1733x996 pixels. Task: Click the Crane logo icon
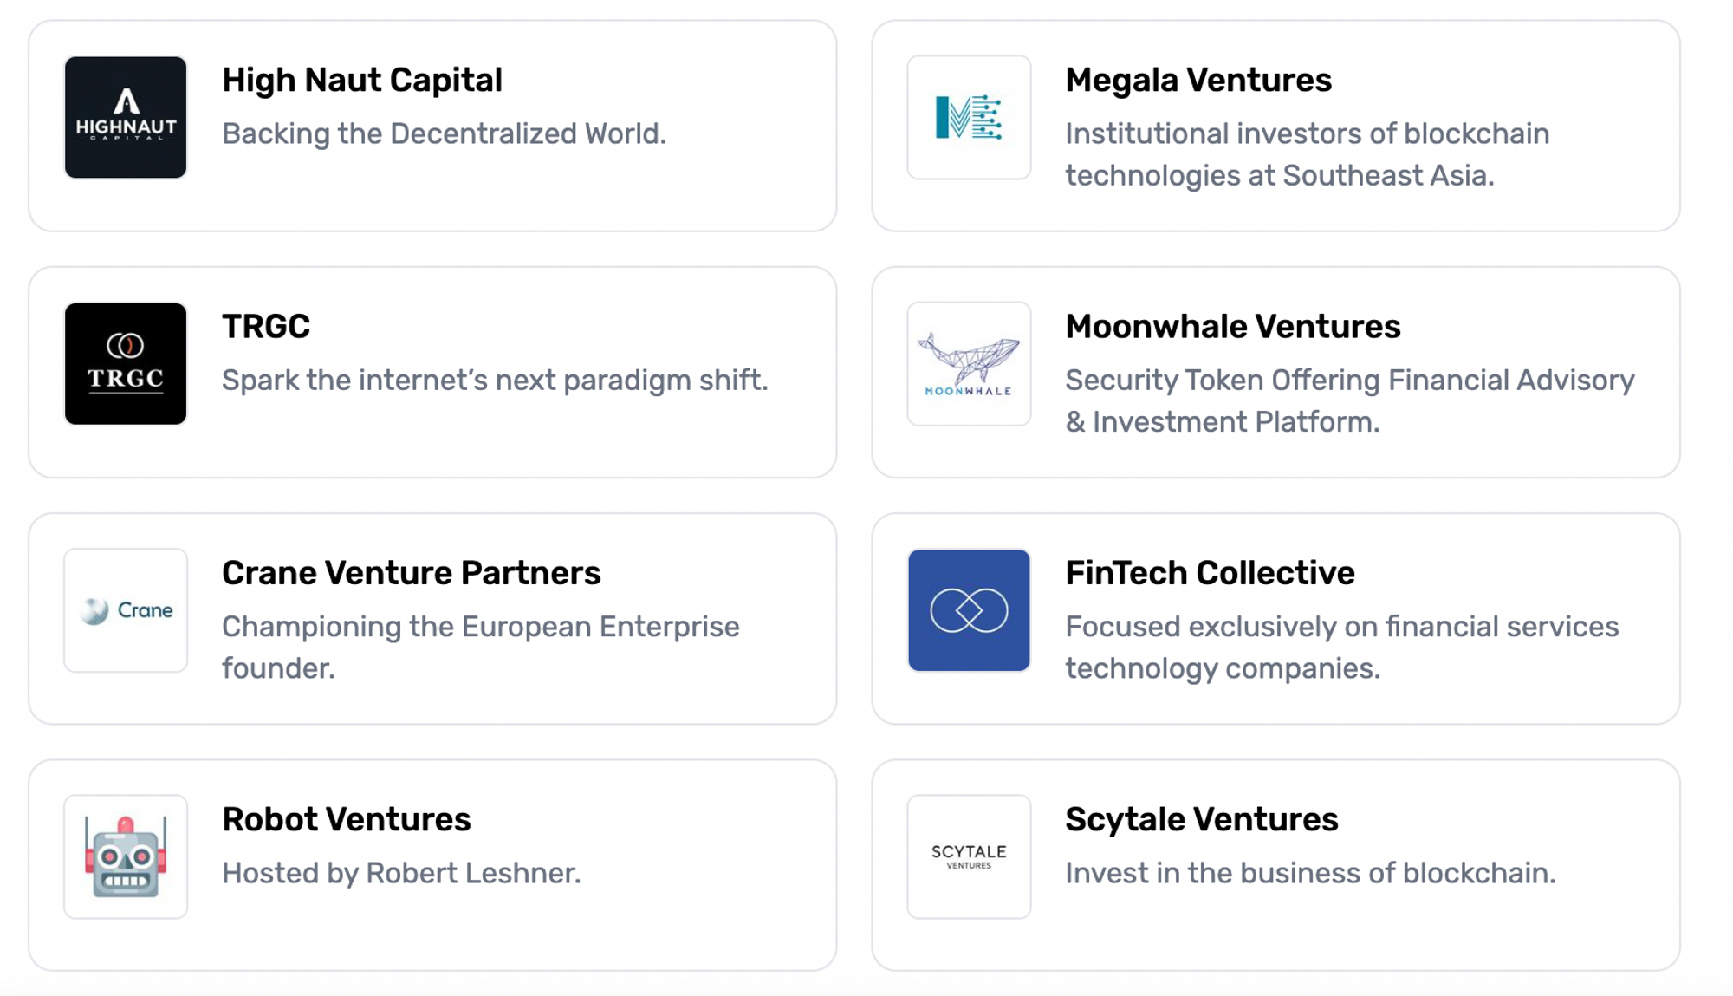click(x=126, y=610)
